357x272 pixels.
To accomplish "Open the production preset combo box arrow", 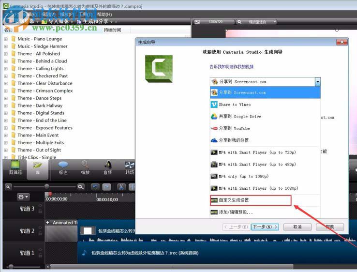I will coord(318,82).
